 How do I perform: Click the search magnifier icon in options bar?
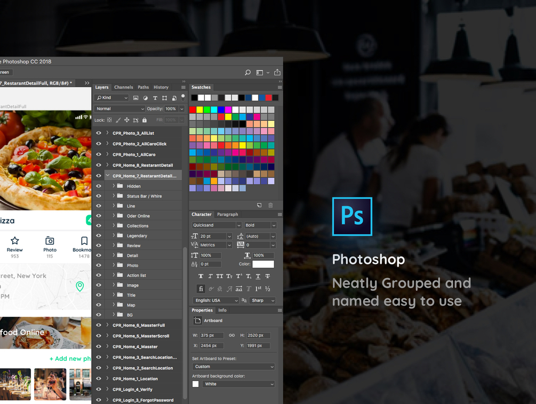pyautogui.click(x=247, y=72)
